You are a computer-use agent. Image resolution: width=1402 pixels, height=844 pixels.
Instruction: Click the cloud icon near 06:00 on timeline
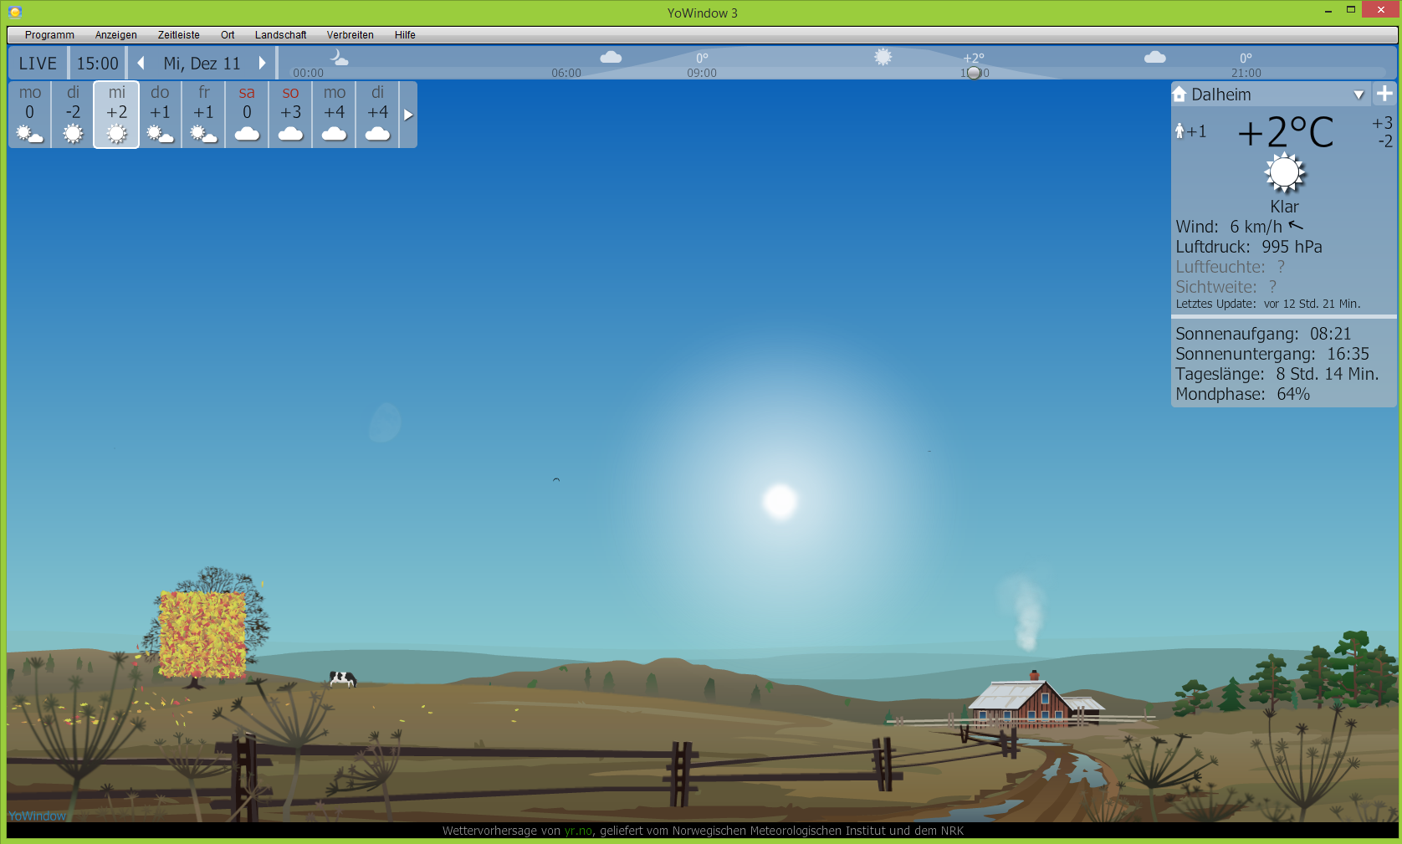(x=611, y=57)
